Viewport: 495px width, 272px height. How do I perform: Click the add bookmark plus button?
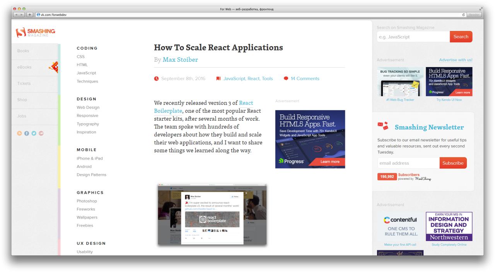(x=30, y=15)
